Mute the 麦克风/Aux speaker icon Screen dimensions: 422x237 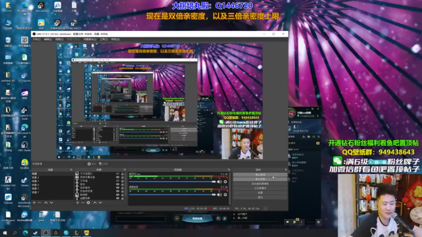(219, 182)
